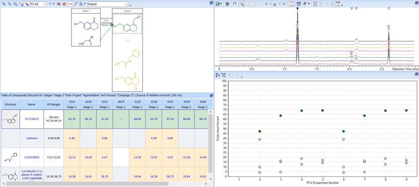Click the table vertical scrollbar up arrow
This screenshot has width=419, height=187.
[211, 112]
